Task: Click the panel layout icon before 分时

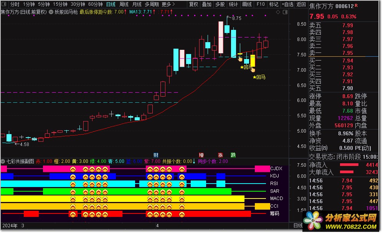Action: pos(4,4)
